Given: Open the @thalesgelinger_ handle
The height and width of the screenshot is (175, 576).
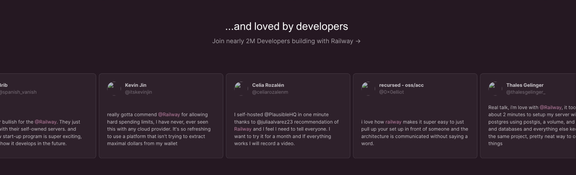Looking at the screenshot, I should (526, 92).
